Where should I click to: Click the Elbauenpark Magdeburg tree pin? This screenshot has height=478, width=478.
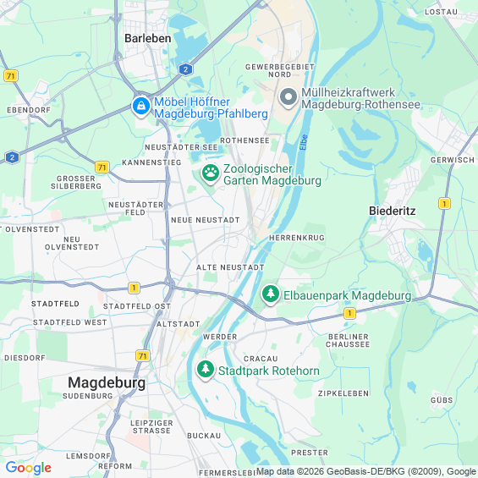pos(271,294)
